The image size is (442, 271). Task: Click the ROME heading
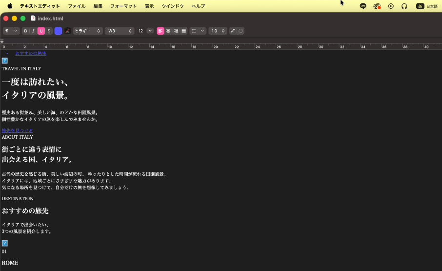(x=10, y=263)
